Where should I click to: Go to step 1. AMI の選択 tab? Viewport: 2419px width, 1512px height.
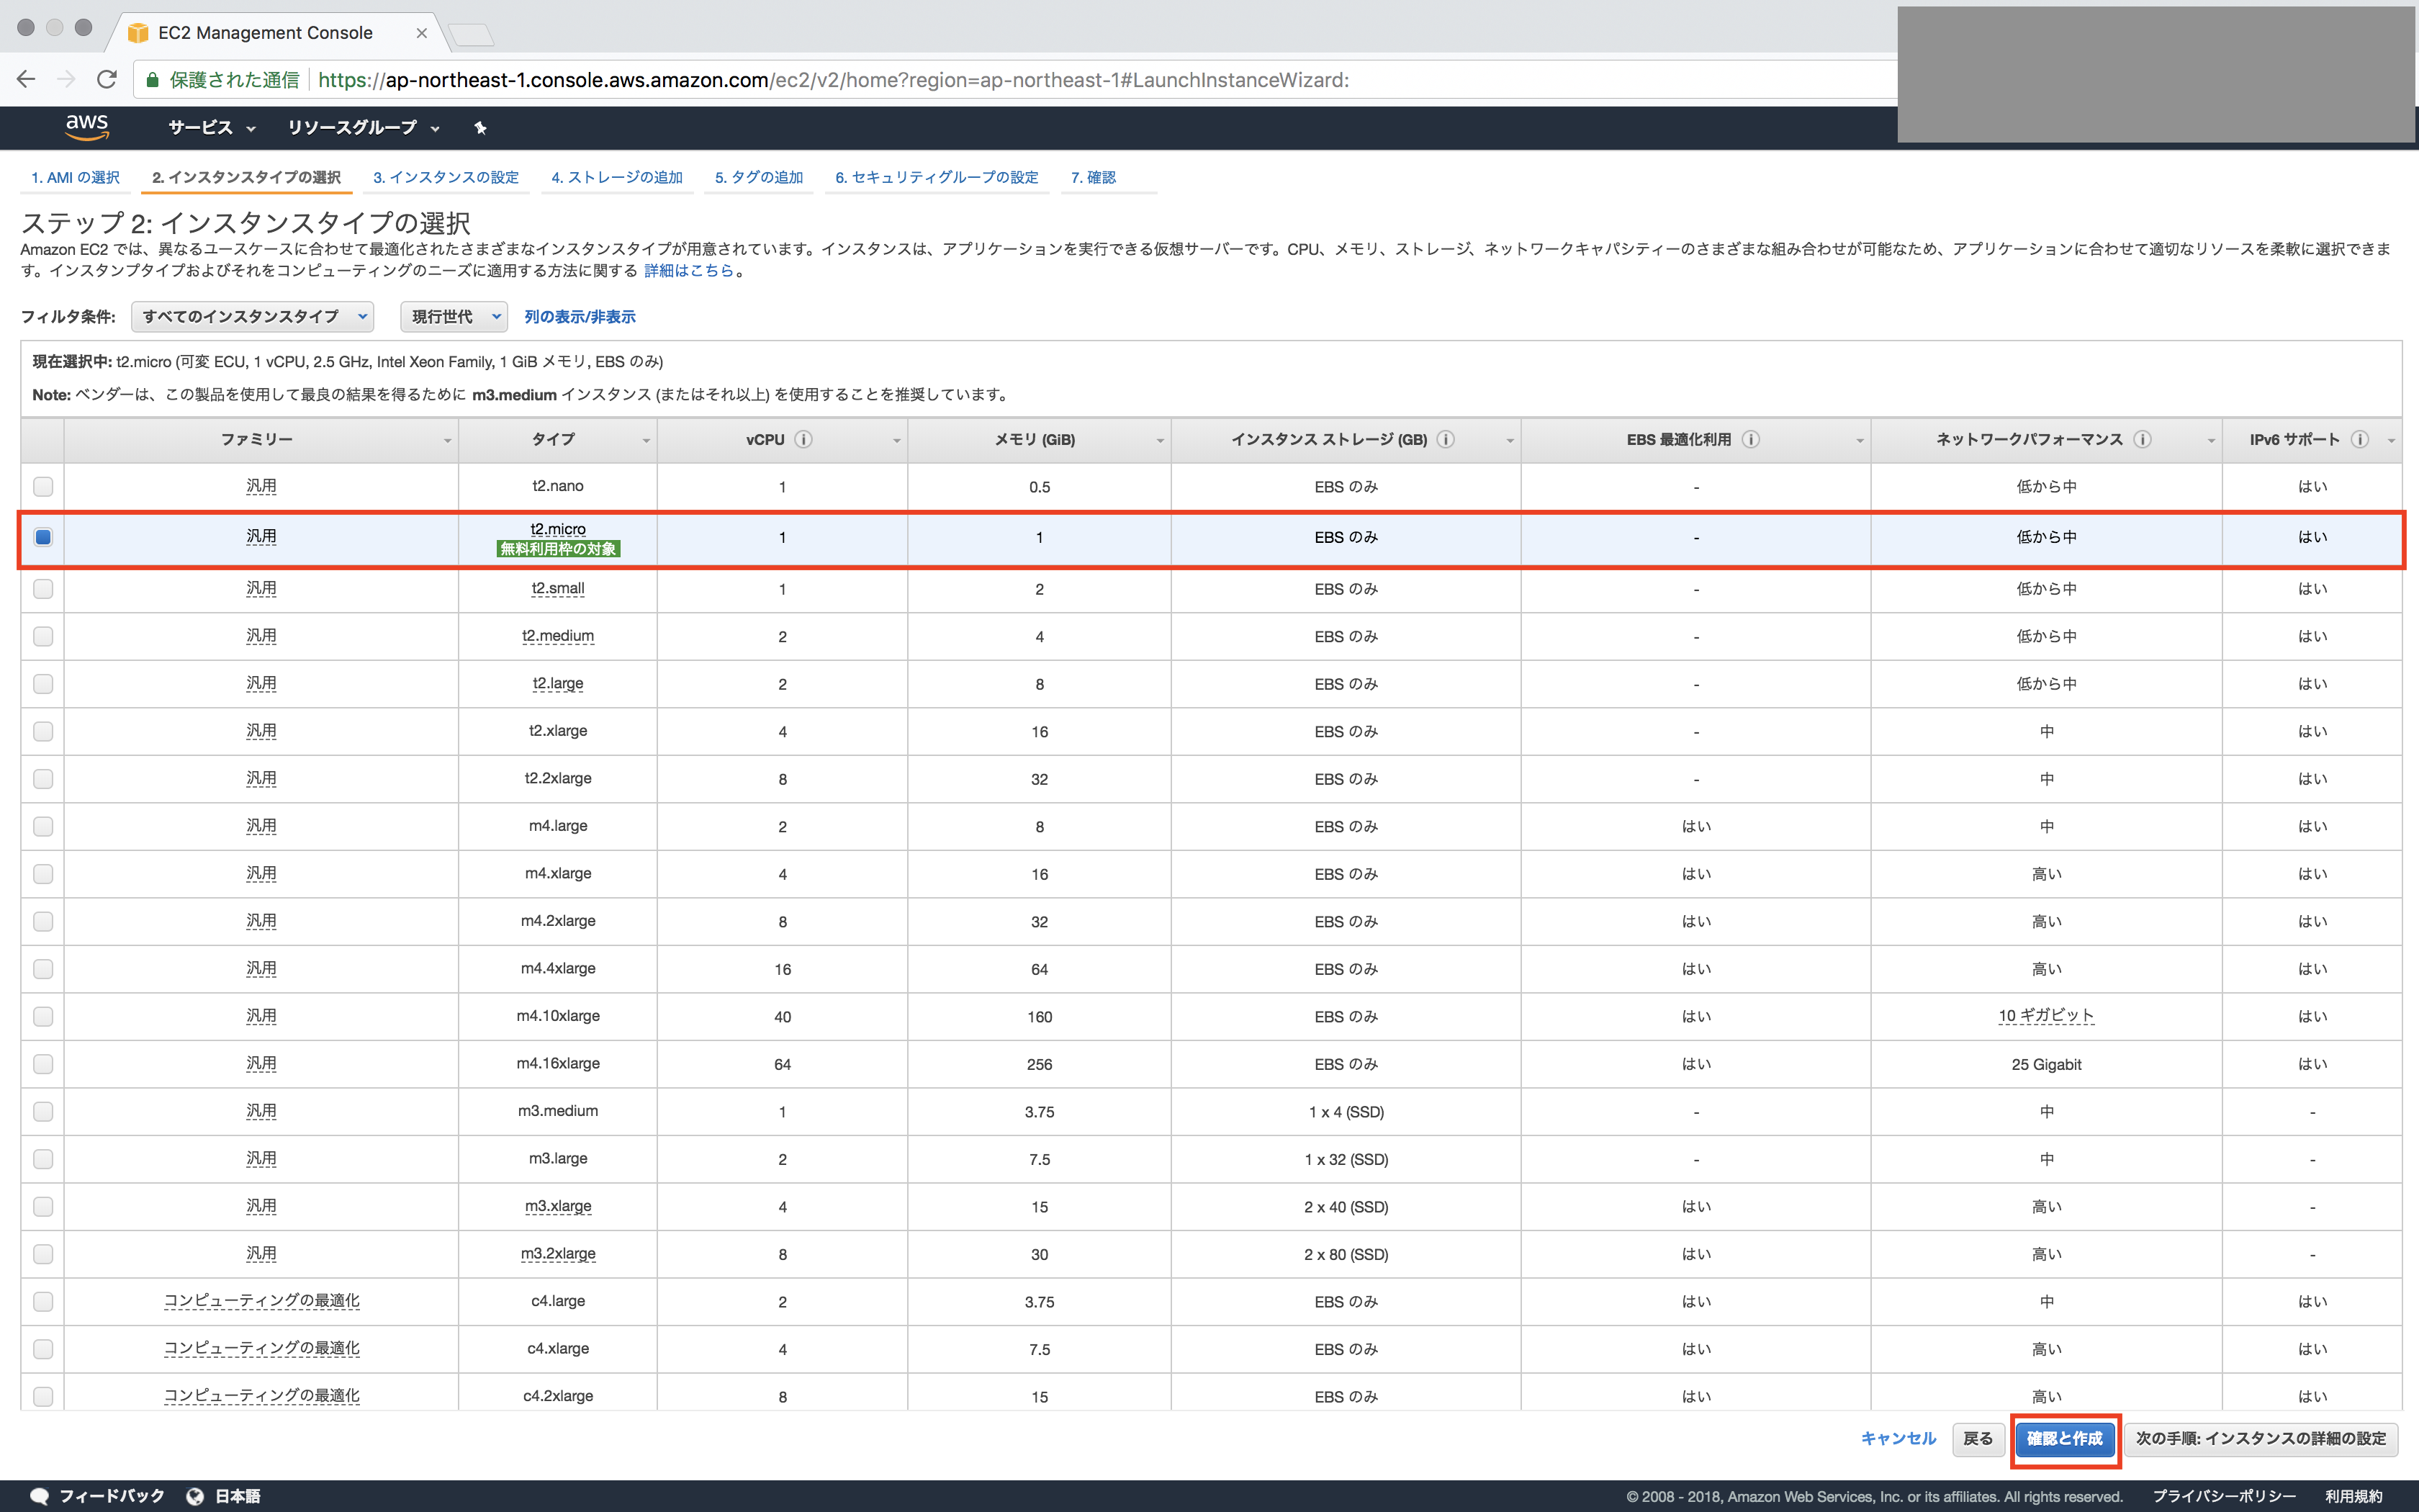tap(76, 177)
